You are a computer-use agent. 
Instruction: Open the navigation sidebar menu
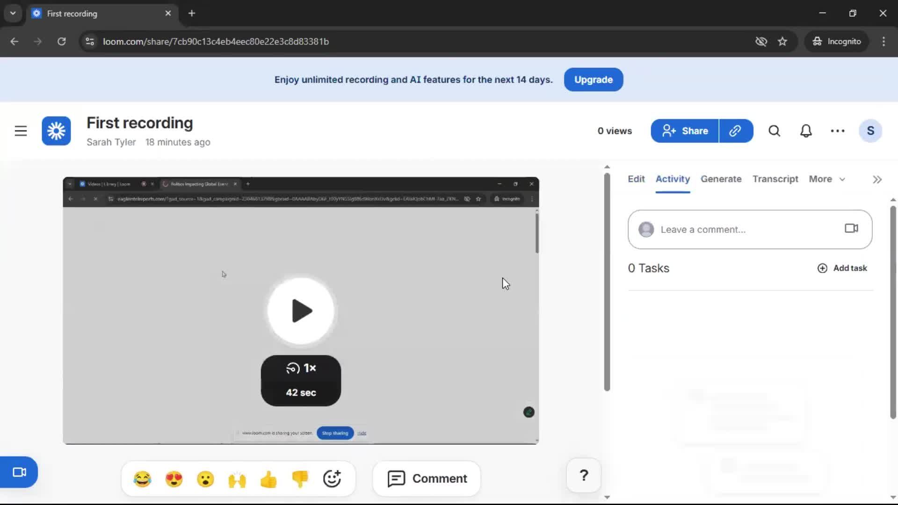pyautogui.click(x=21, y=131)
